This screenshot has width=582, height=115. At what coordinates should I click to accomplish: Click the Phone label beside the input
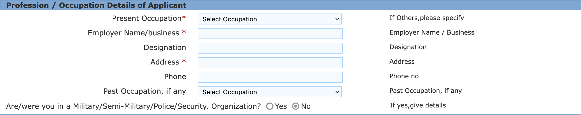click(175, 77)
